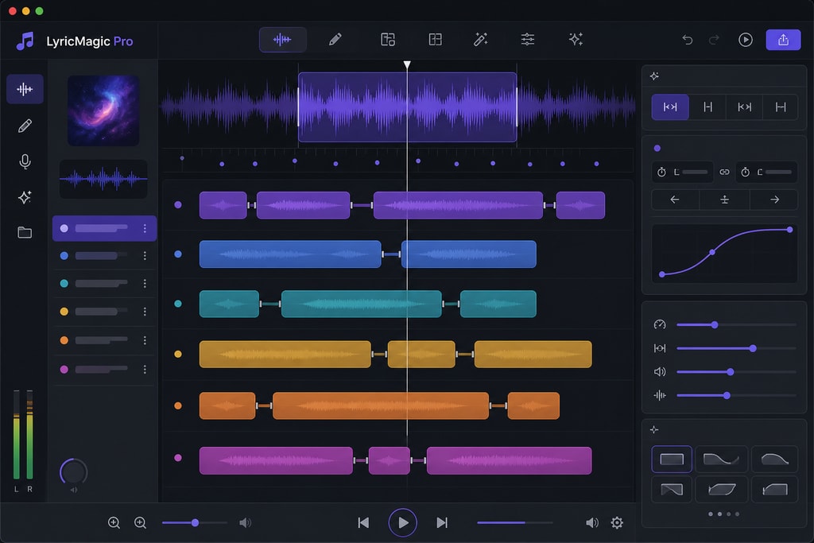The width and height of the screenshot is (814, 543).
Task: Select the pencil edit tool in top toolbar
Action: point(335,40)
